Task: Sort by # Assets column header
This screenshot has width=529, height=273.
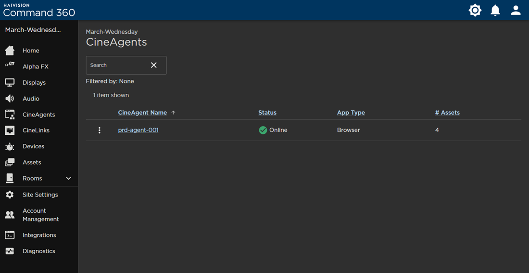Action: [x=447, y=113]
